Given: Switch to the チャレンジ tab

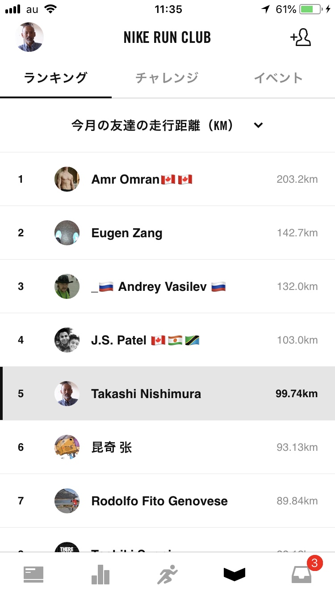Looking at the screenshot, I should click(x=167, y=78).
